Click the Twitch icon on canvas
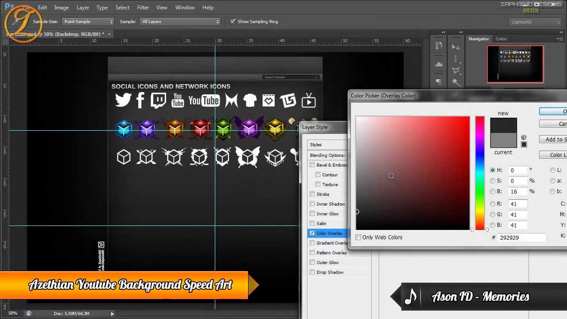 (x=158, y=101)
